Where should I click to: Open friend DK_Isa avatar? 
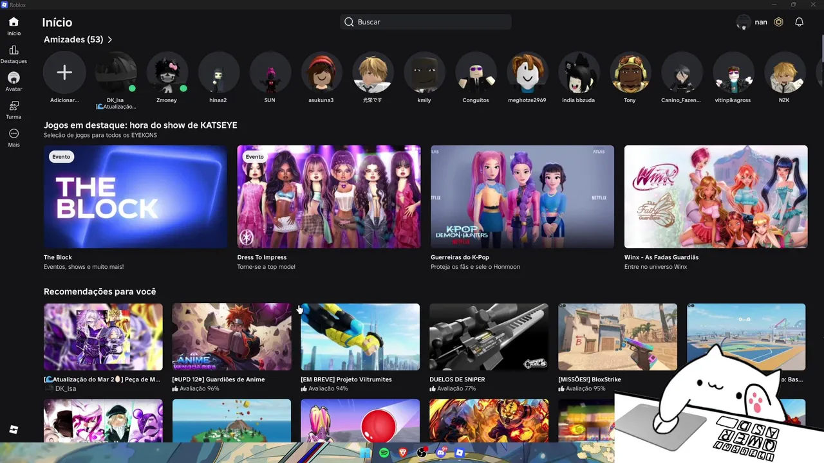pyautogui.click(x=116, y=72)
